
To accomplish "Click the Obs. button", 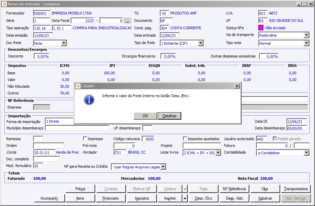I will click(265, 189).
